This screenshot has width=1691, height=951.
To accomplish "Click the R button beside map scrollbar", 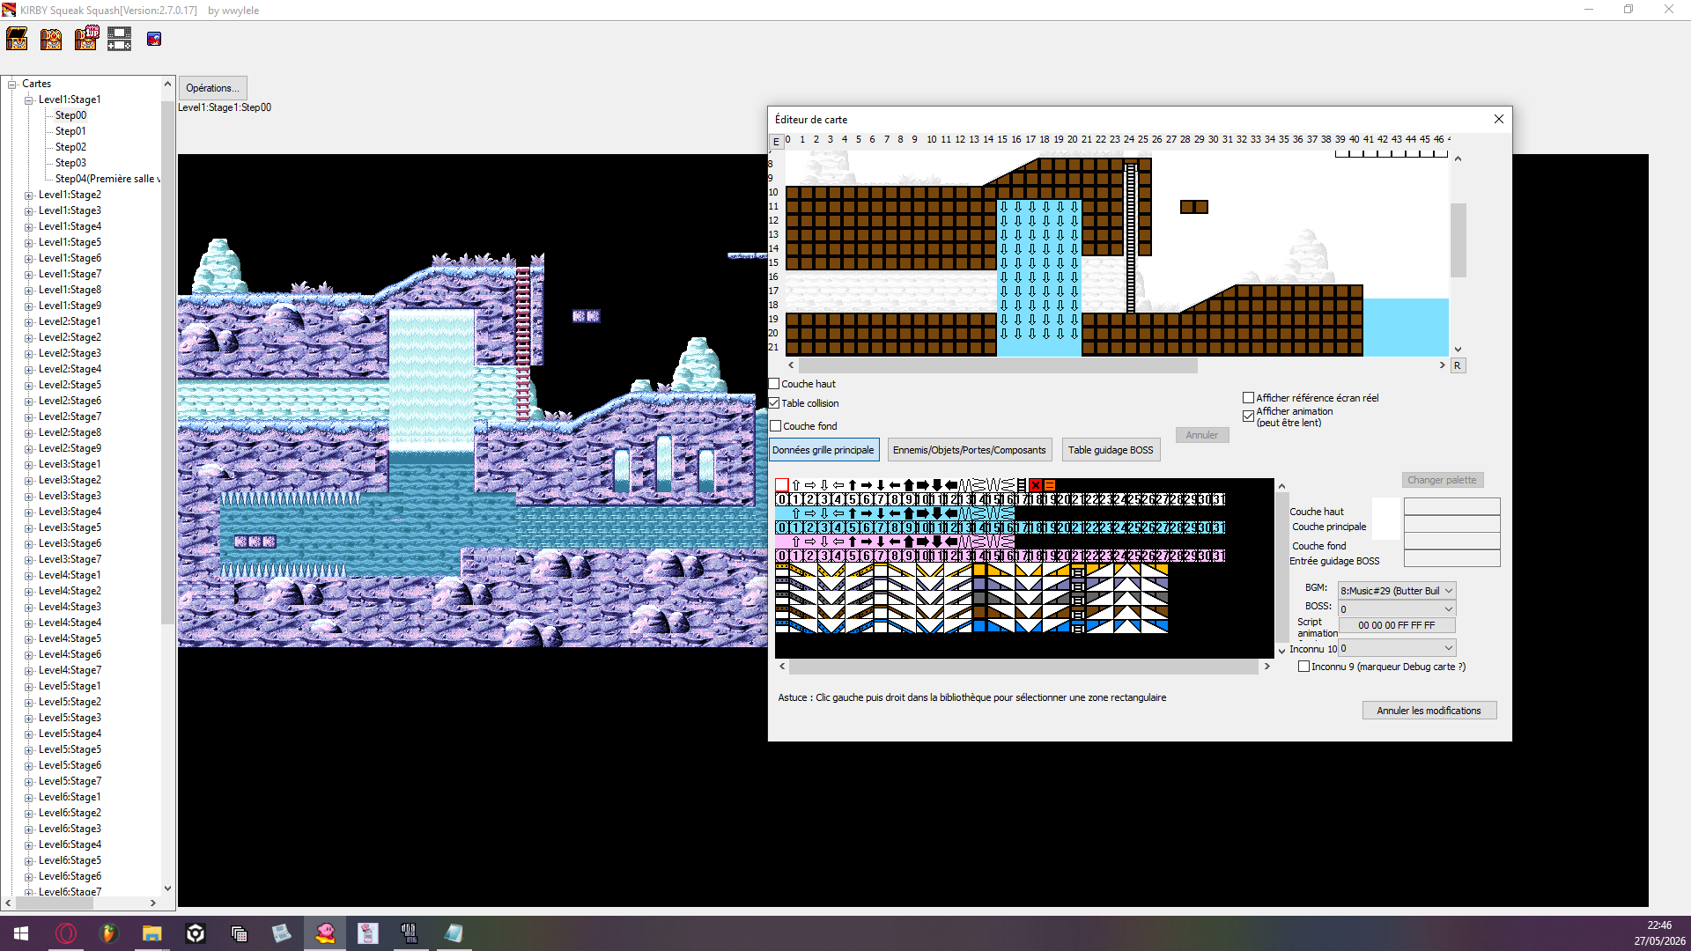I will click(1458, 365).
